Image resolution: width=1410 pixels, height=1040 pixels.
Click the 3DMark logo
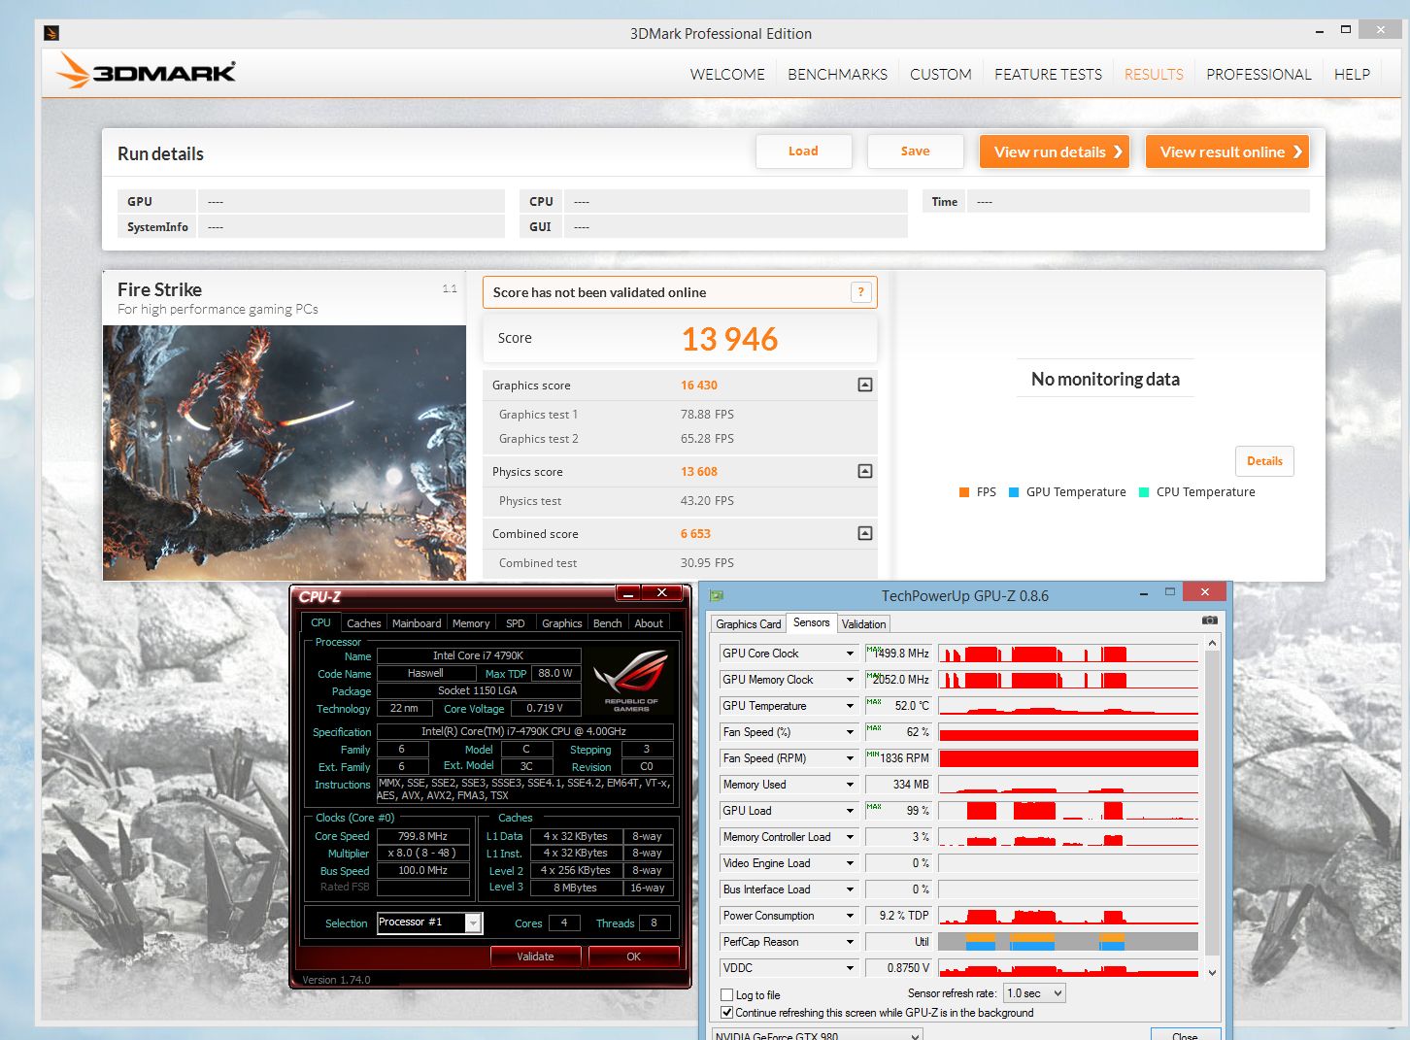[146, 71]
